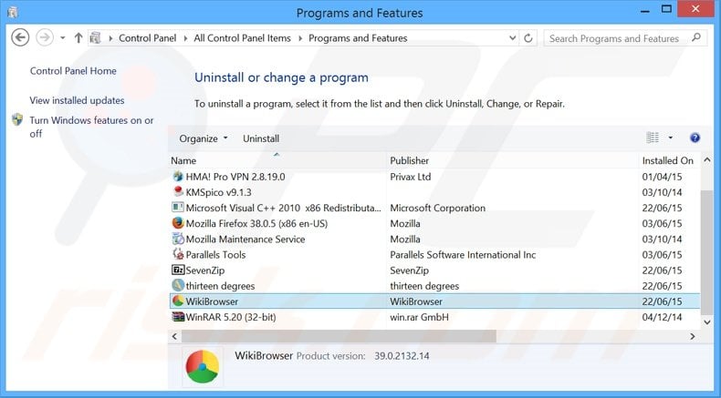Click the search magnifier icon

click(696, 37)
